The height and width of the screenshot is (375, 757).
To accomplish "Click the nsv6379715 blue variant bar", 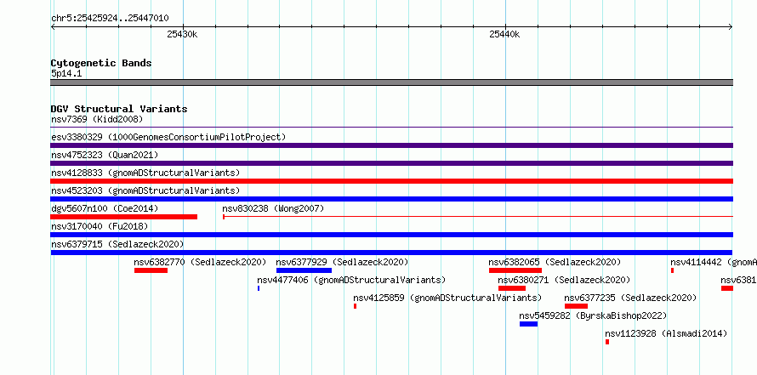I will pos(391,253).
